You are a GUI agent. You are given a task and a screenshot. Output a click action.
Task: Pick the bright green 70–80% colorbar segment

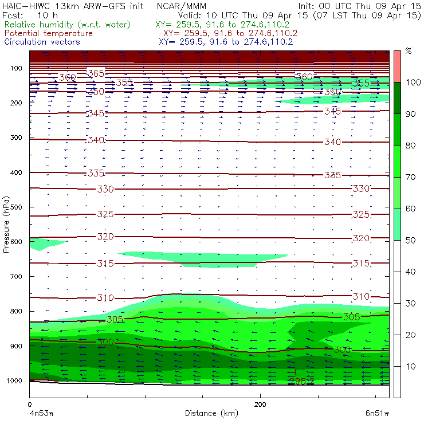[397, 161]
